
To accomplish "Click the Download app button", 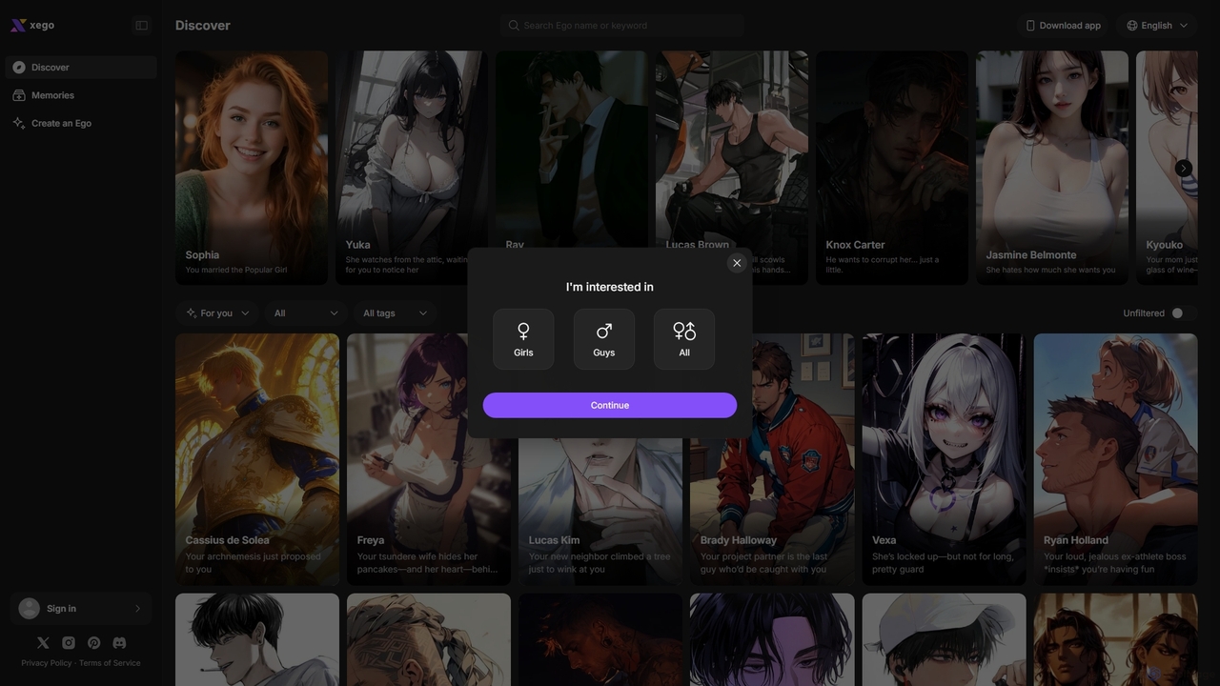I will coord(1063,26).
